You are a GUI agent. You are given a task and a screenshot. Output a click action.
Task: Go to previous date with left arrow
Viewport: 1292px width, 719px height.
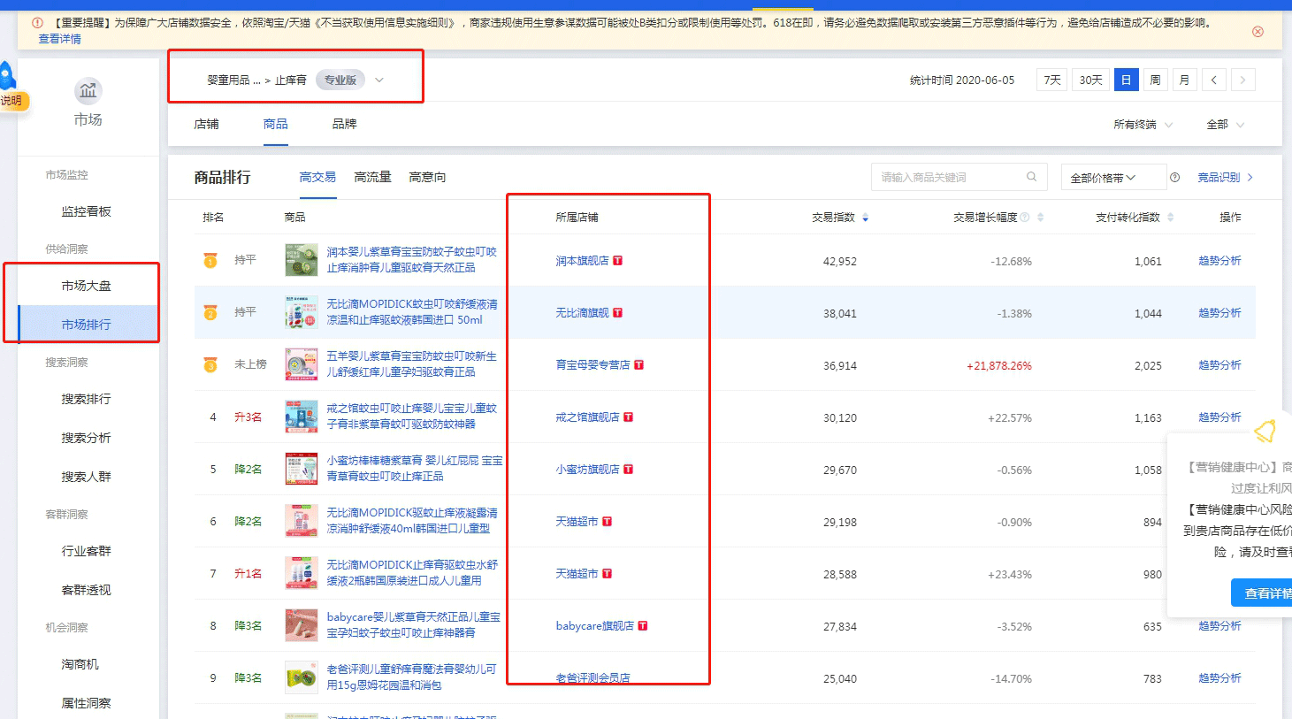[x=1213, y=80]
